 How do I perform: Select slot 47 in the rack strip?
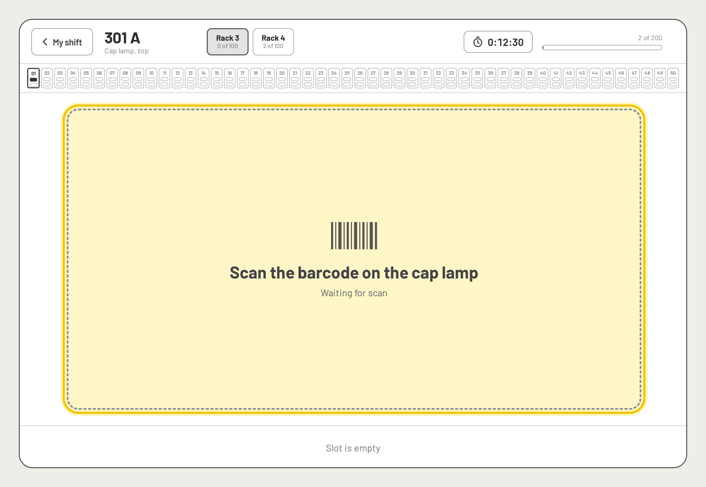click(x=634, y=78)
